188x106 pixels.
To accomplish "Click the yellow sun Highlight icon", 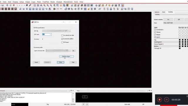I will [x=109, y=5].
